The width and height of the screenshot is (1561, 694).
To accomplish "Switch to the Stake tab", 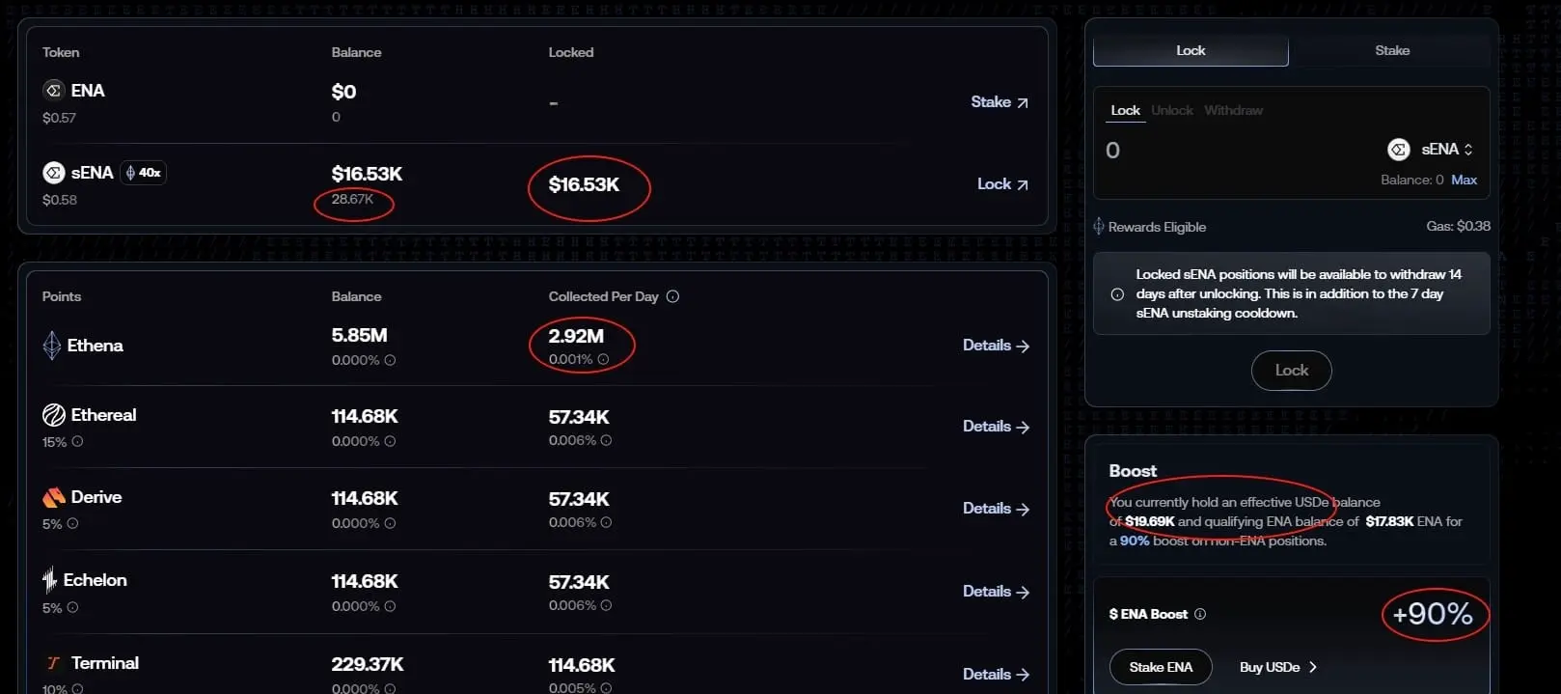I will tap(1391, 50).
